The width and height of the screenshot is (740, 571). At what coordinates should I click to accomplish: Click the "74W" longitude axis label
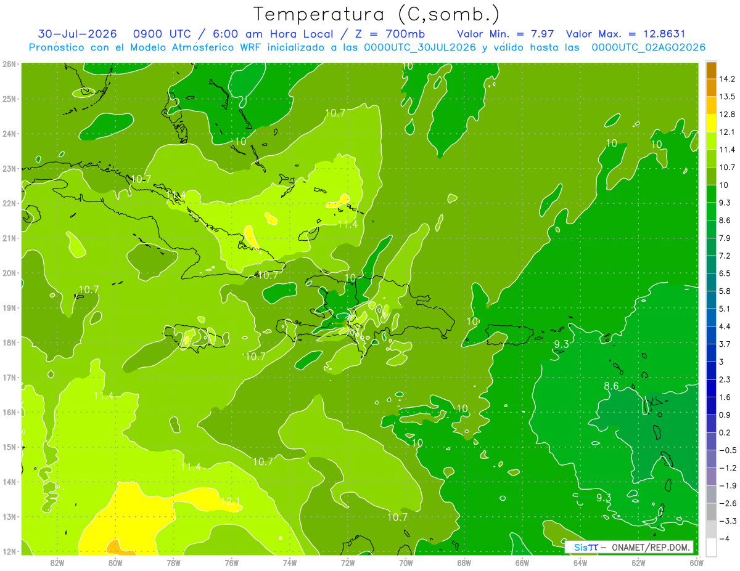click(289, 562)
